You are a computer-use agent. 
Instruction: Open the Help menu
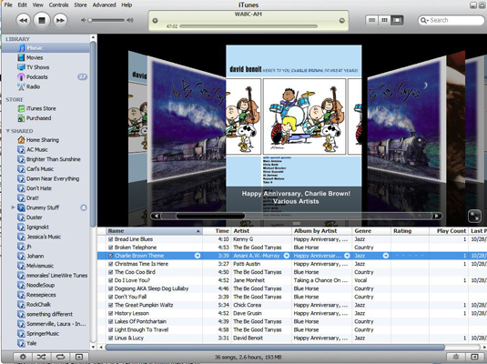pyautogui.click(x=127, y=5)
